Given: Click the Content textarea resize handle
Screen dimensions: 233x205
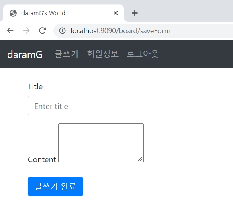Looking at the screenshot, I should (x=141, y=159).
